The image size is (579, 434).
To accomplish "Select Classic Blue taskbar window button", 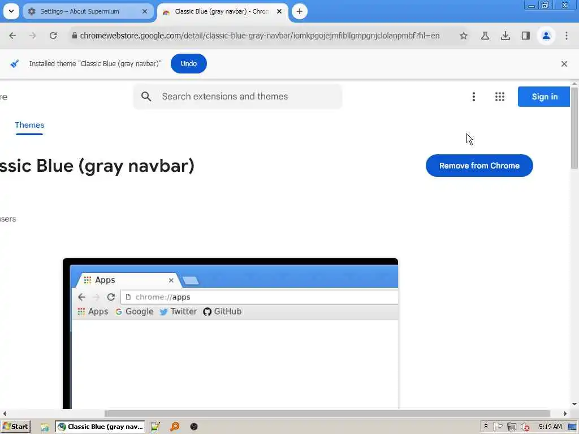I will pos(100,427).
